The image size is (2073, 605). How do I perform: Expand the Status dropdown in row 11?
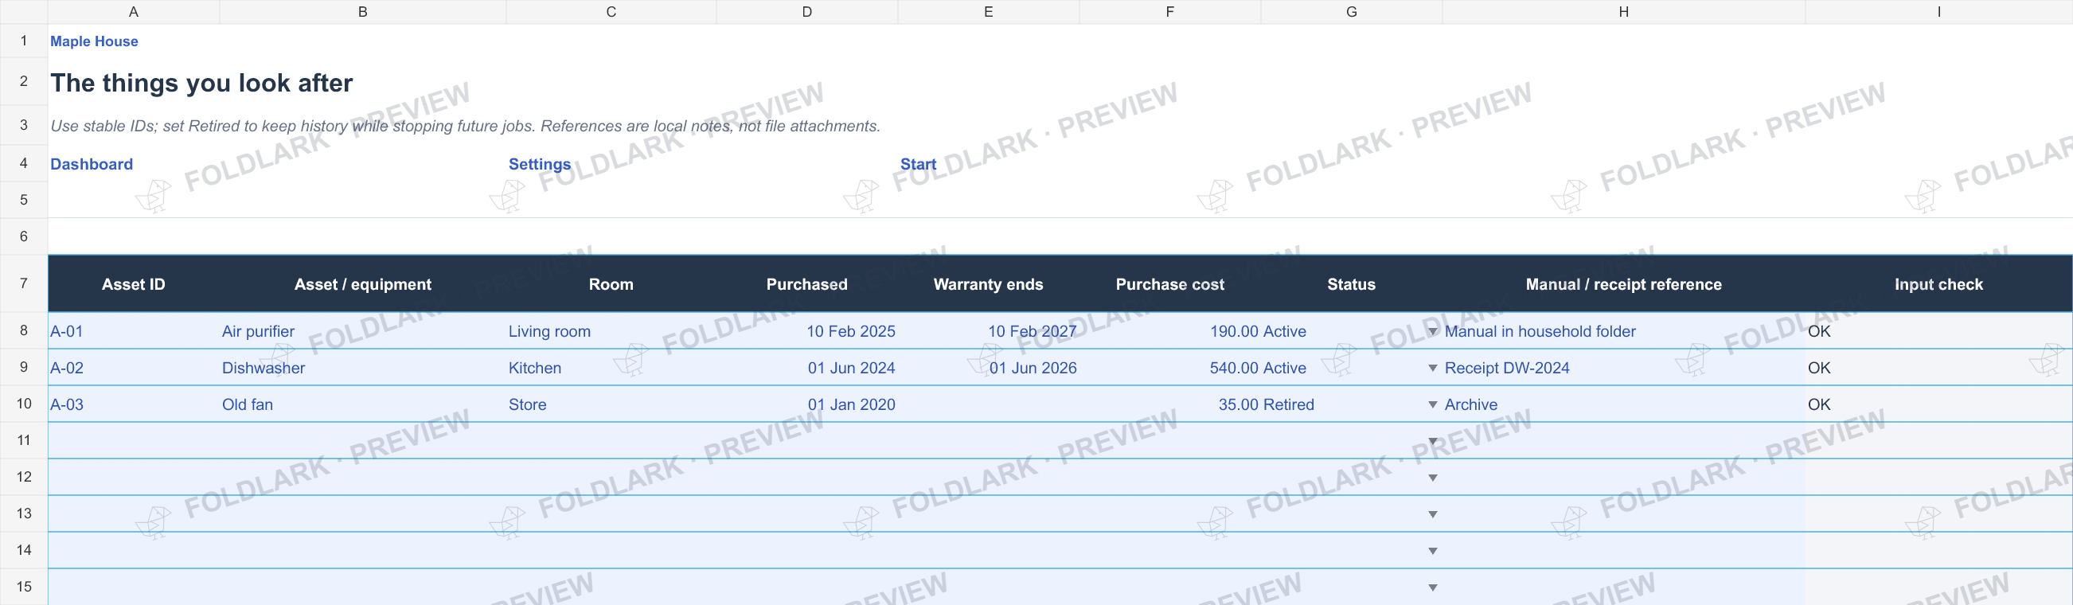pos(1432,442)
